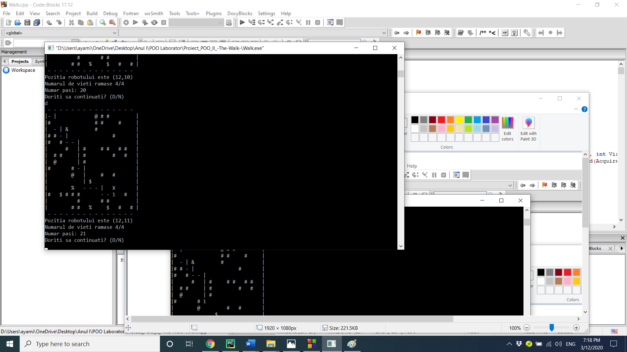Open the Build menu

[92, 13]
